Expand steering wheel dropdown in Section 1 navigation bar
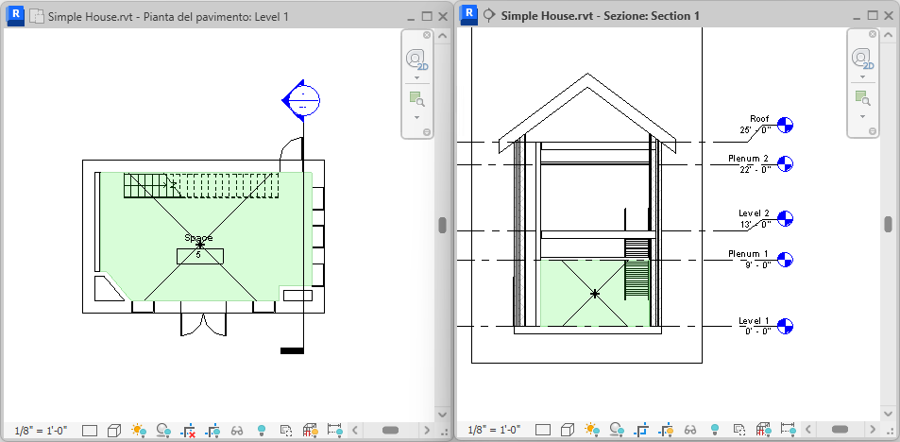The height and width of the screenshot is (442, 900). tap(862, 77)
